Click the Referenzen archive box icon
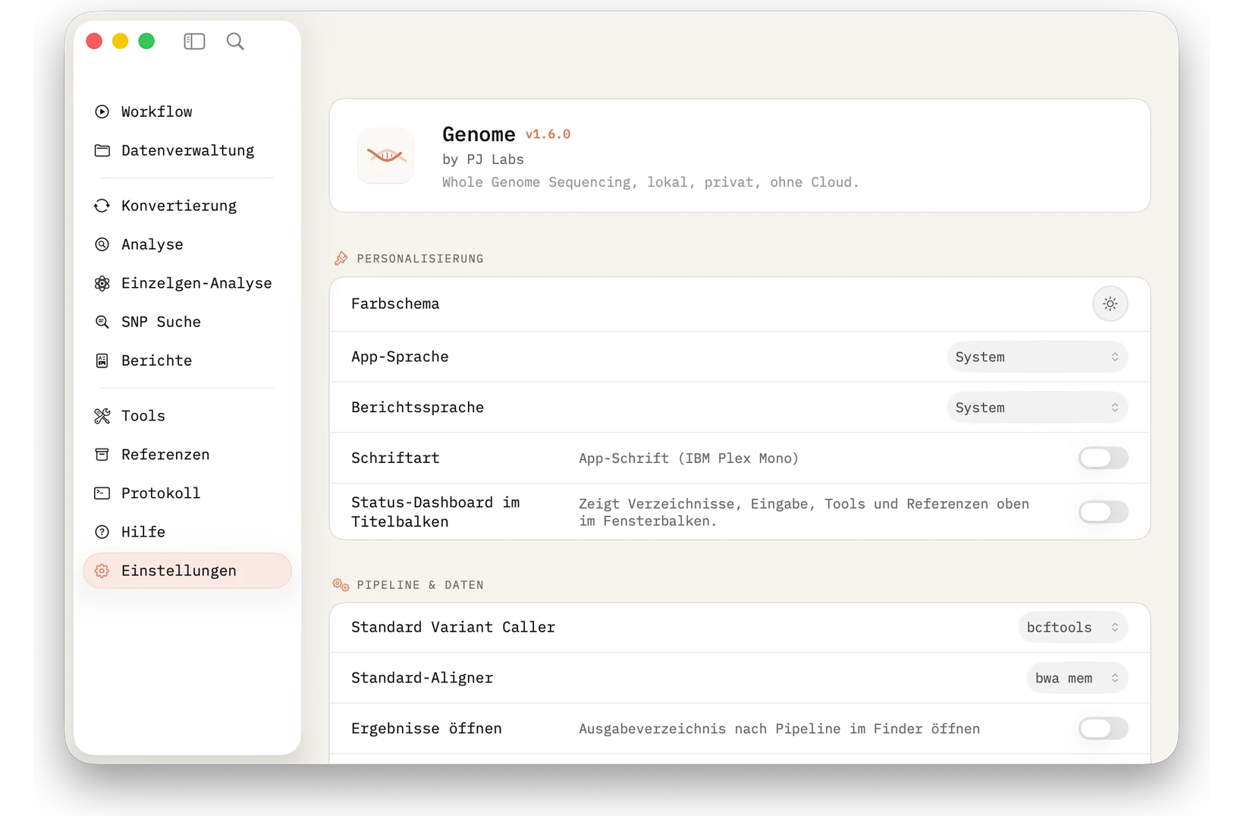Screen dimensions: 1244x816 pos(102,455)
